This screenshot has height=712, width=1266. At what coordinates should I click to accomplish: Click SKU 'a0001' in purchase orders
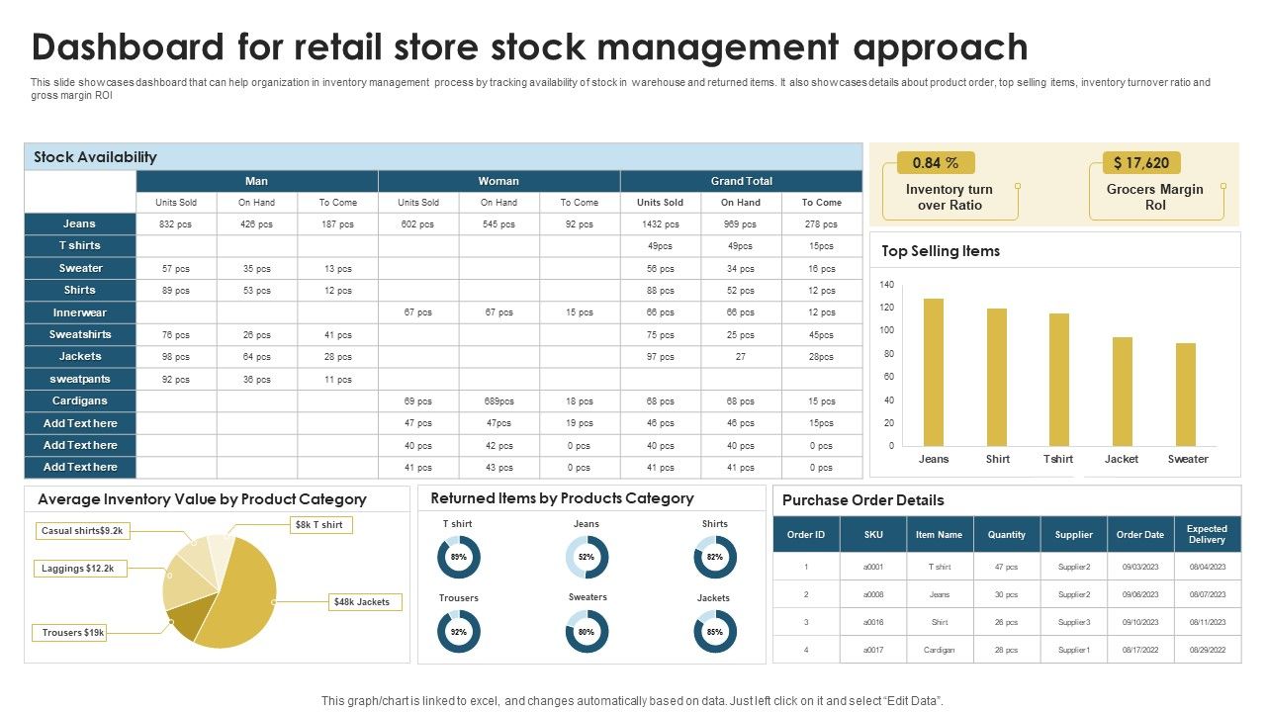(x=873, y=567)
